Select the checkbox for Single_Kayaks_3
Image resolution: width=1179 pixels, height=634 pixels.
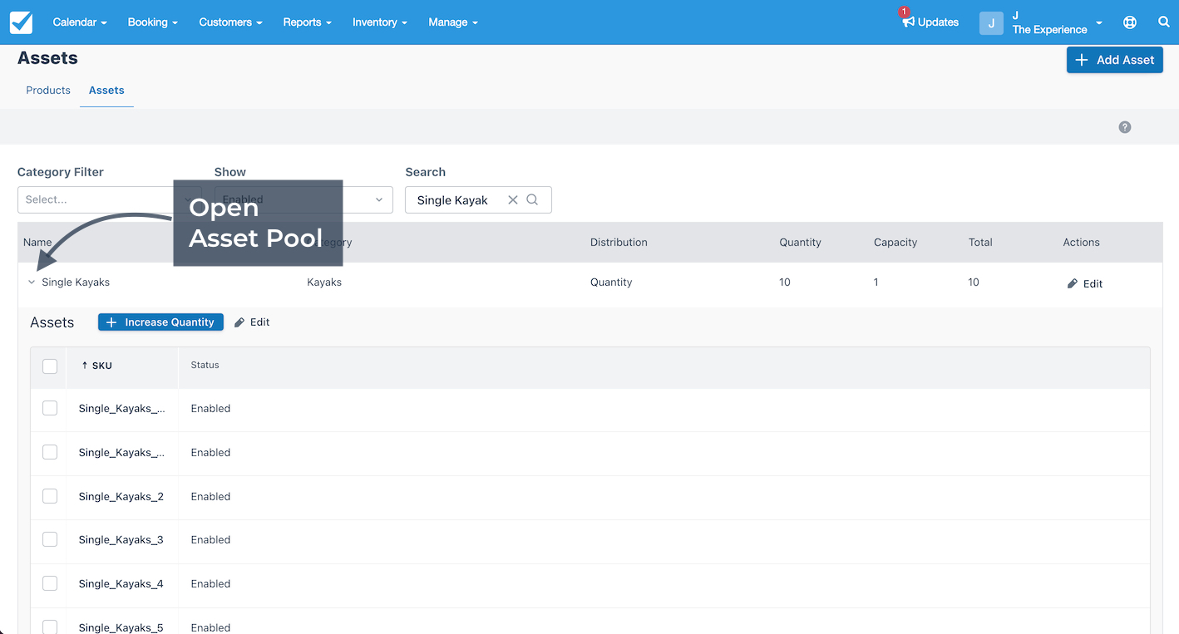coord(50,539)
